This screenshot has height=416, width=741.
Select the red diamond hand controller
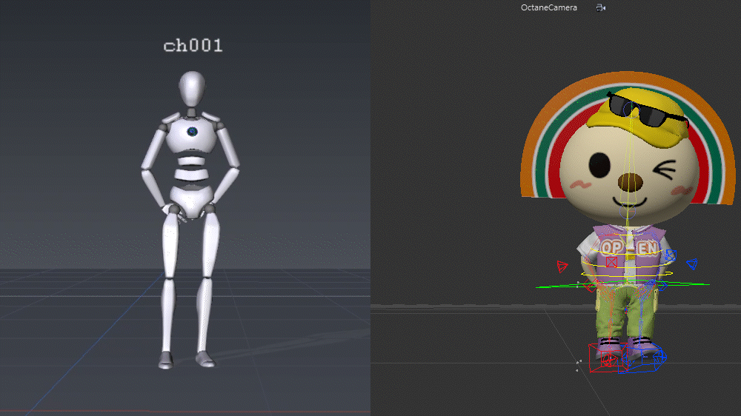pyautogui.click(x=590, y=285)
